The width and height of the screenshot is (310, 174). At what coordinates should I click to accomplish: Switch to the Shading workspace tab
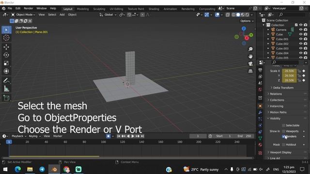[154, 9]
